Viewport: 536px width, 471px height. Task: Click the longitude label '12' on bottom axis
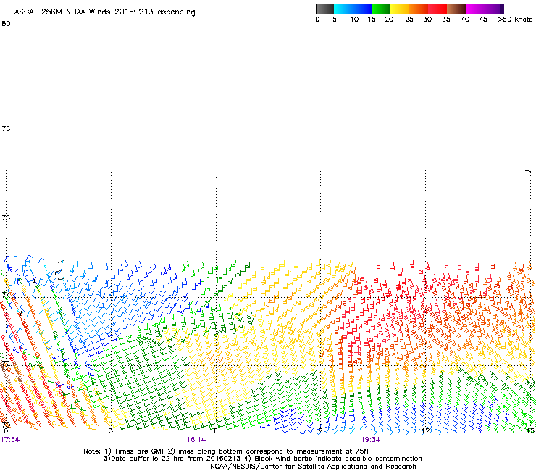coord(426,430)
